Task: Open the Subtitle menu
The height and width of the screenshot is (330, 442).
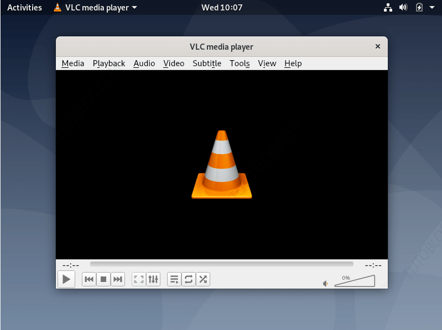Action: tap(207, 63)
